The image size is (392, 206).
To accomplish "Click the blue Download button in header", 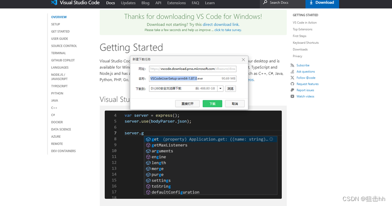I will coord(322,3).
